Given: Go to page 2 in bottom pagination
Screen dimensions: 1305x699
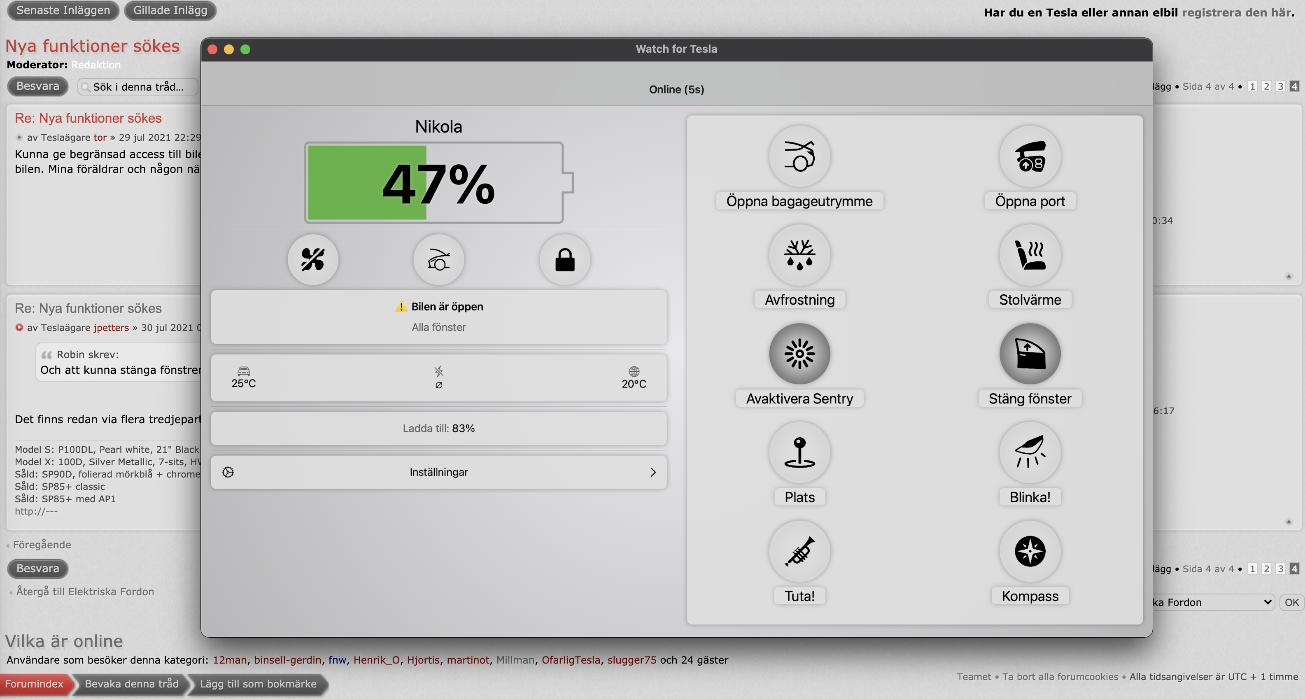Looking at the screenshot, I should pos(1266,569).
